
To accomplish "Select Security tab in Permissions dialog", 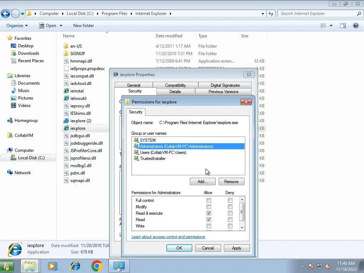I will tap(135, 112).
